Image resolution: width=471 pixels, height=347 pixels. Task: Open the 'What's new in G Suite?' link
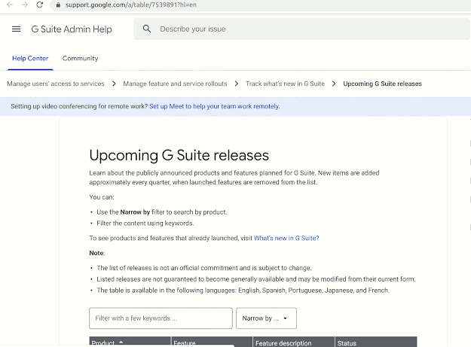(x=286, y=238)
